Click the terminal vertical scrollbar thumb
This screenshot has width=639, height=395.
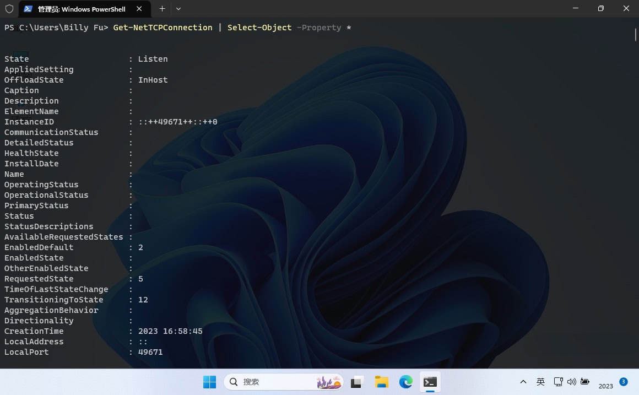click(x=635, y=34)
